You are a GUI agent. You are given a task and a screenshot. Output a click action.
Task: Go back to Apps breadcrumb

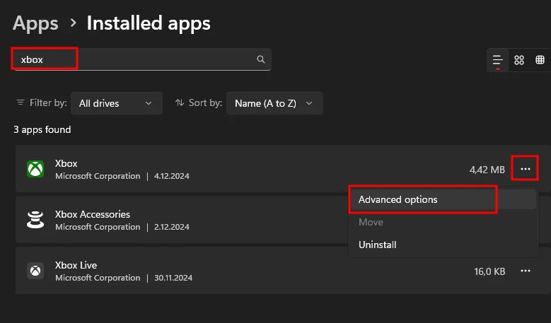click(x=35, y=24)
